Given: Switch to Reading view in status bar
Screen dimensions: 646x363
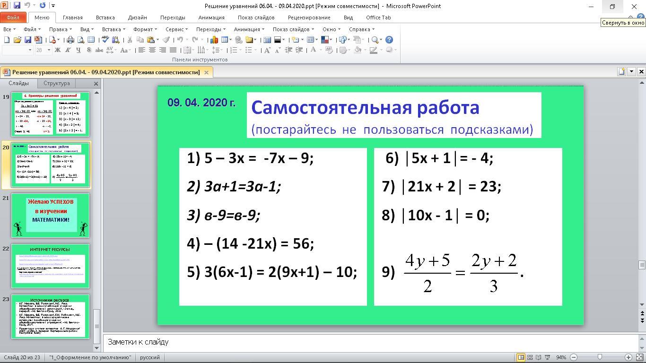Looking at the screenshot, I should (x=539, y=357).
